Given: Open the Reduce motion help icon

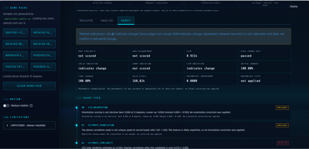Looking at the screenshot, I should pos(31,106).
